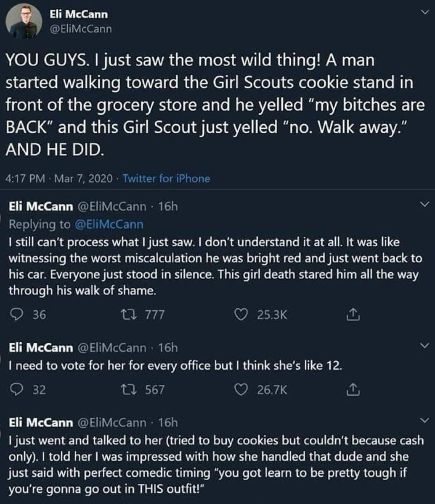Click '@EliMcCann' in 'Replying to' line

click(109, 224)
